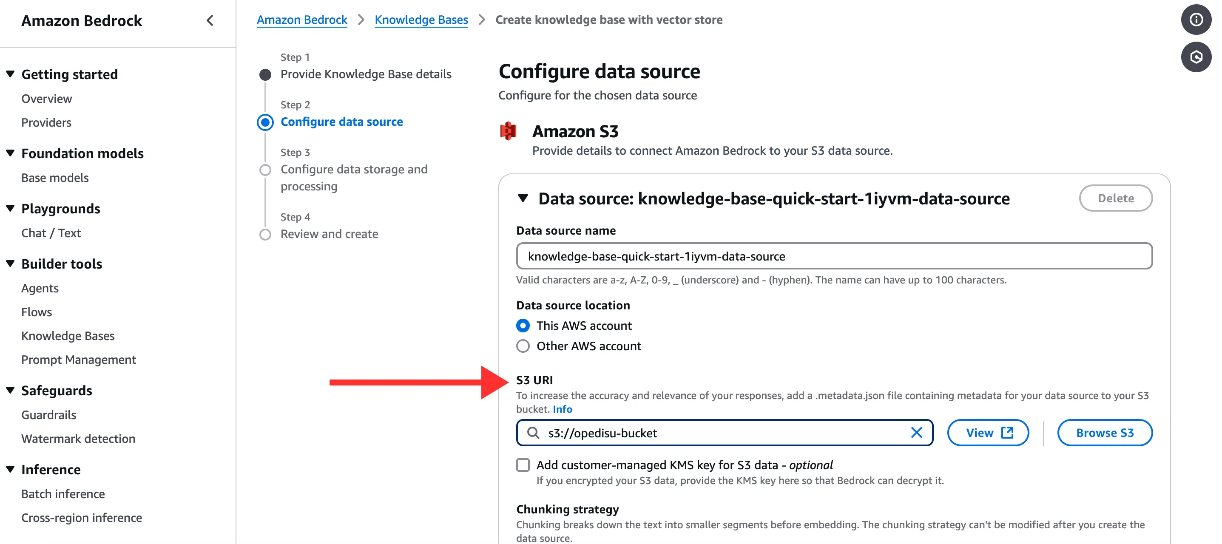Collapse the Safeguards section

pyautogui.click(x=10, y=390)
